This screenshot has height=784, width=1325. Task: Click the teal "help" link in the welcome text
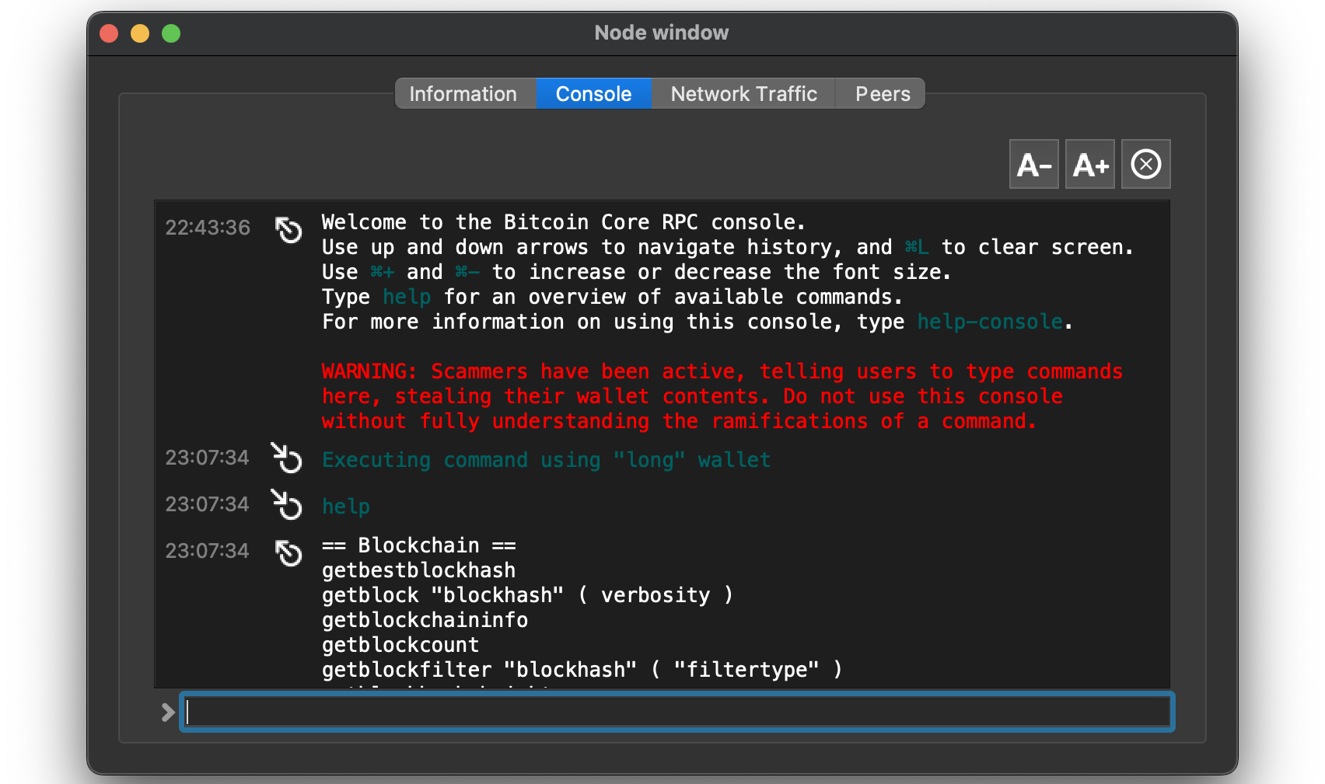(407, 297)
